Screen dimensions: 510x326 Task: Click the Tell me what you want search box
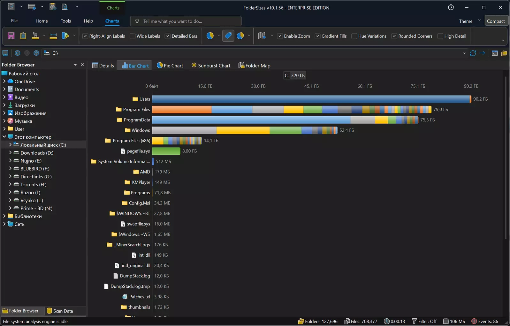point(186,21)
